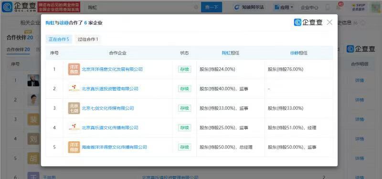Open 北京真乐道投资管理有限公司 in the dialog
This screenshot has width=382, height=179.
click(x=110, y=89)
